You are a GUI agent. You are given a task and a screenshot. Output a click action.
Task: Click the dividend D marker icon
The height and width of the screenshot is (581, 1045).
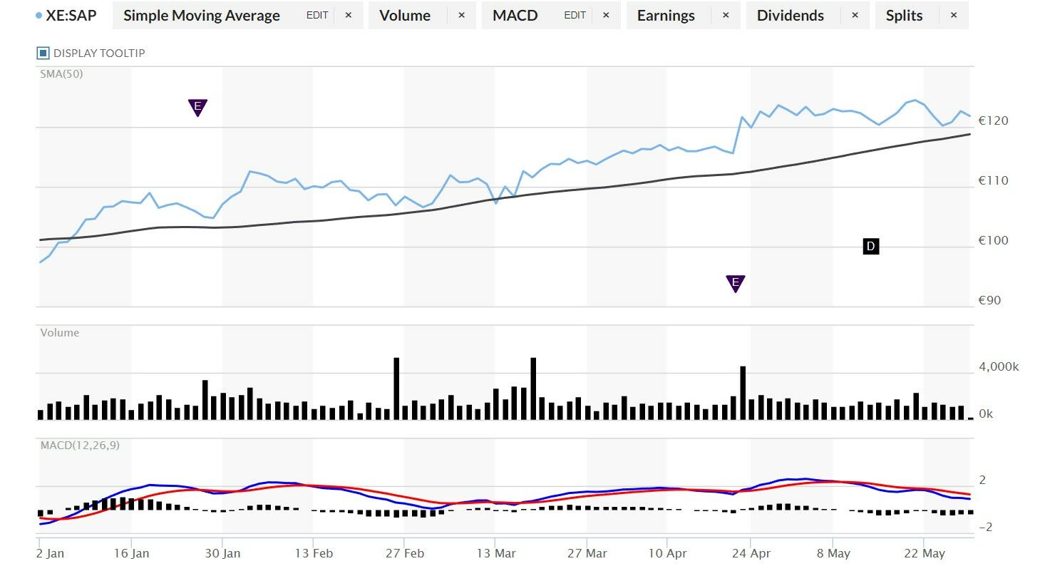point(870,247)
